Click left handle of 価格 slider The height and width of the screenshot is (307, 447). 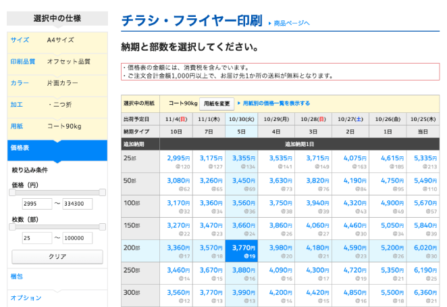[x=12, y=193]
